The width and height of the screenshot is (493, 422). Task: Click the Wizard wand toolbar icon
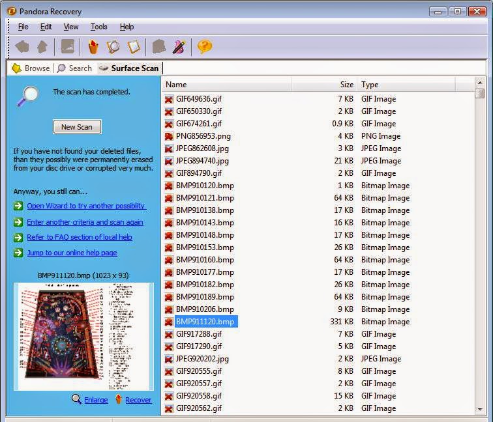tap(179, 47)
